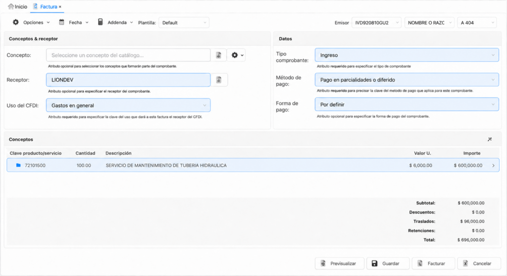Click the blue folder icon in row 72101500
The image size is (507, 276).
point(18,165)
